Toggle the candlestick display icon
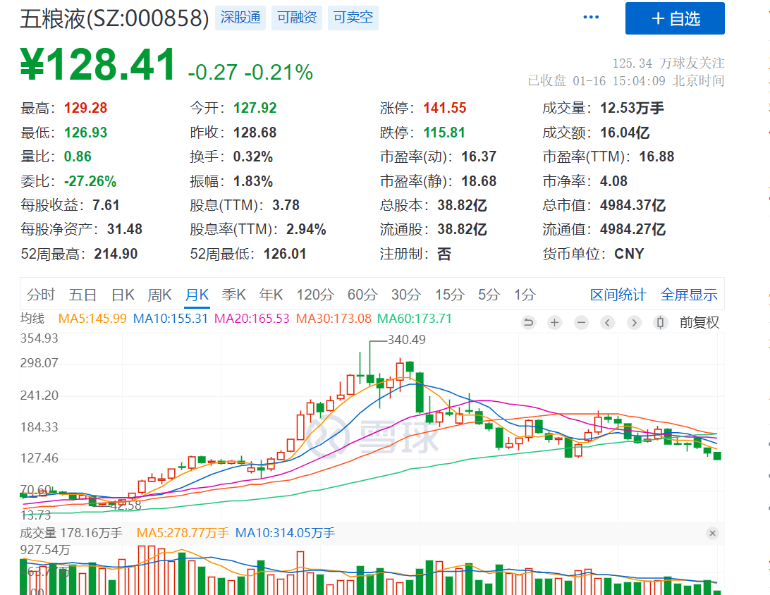 pos(661,323)
